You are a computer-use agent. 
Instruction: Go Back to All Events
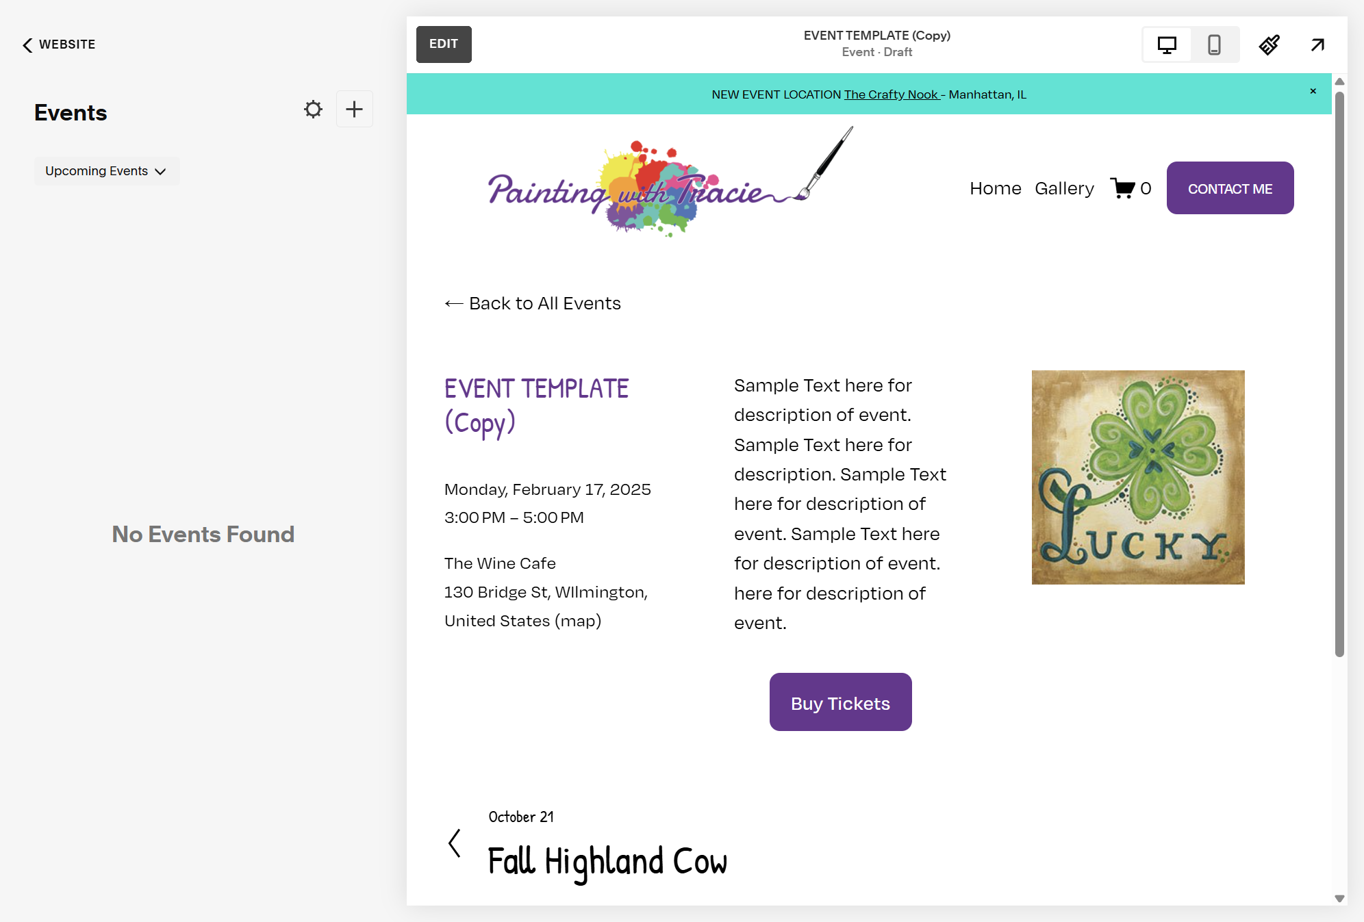533,303
